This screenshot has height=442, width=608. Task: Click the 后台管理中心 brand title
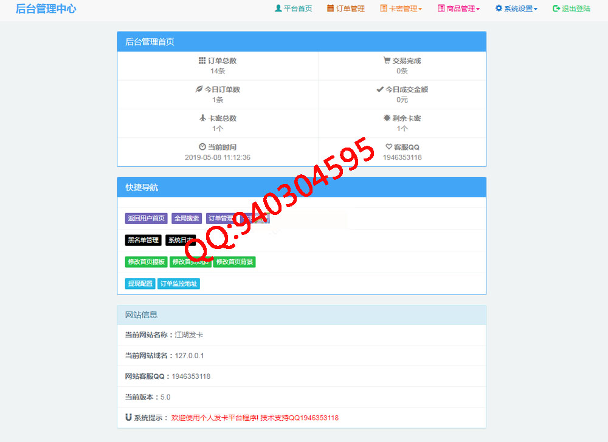coord(46,9)
